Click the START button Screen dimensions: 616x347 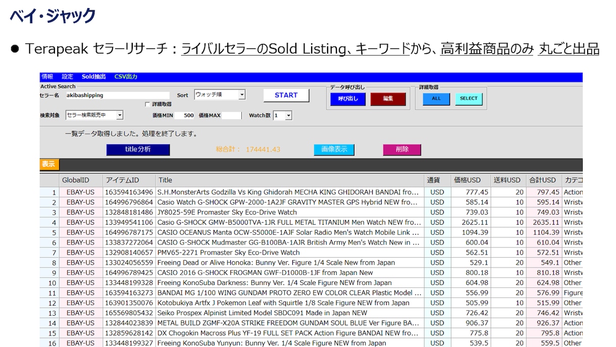[x=286, y=95]
